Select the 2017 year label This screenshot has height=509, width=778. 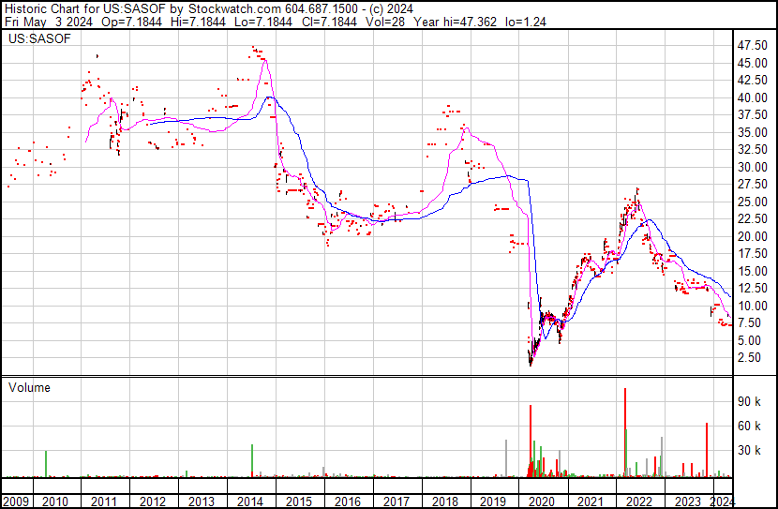coord(396,502)
